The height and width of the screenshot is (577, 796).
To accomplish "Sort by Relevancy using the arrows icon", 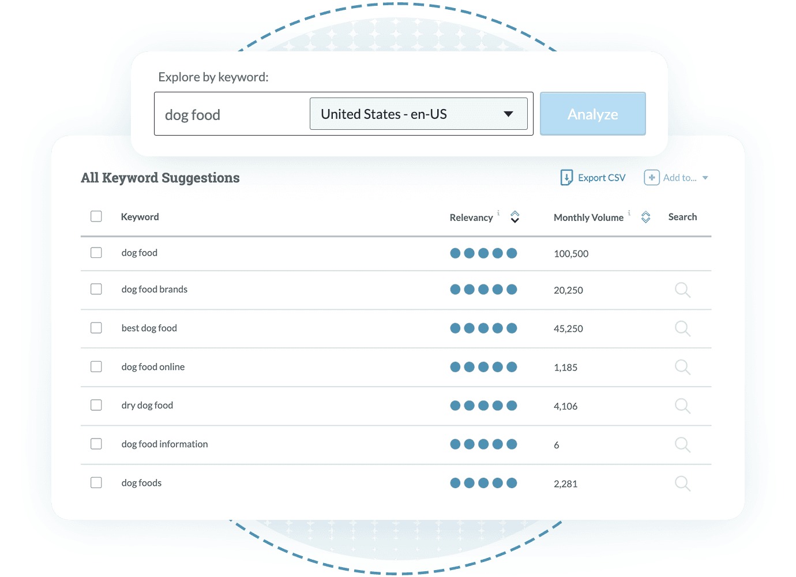I will point(515,217).
